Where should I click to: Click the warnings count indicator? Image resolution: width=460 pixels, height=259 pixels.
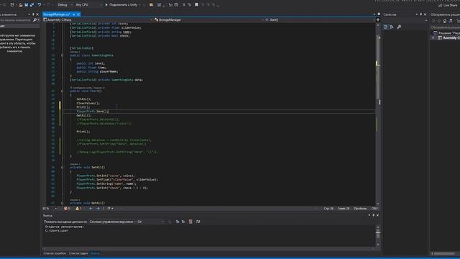(78, 209)
